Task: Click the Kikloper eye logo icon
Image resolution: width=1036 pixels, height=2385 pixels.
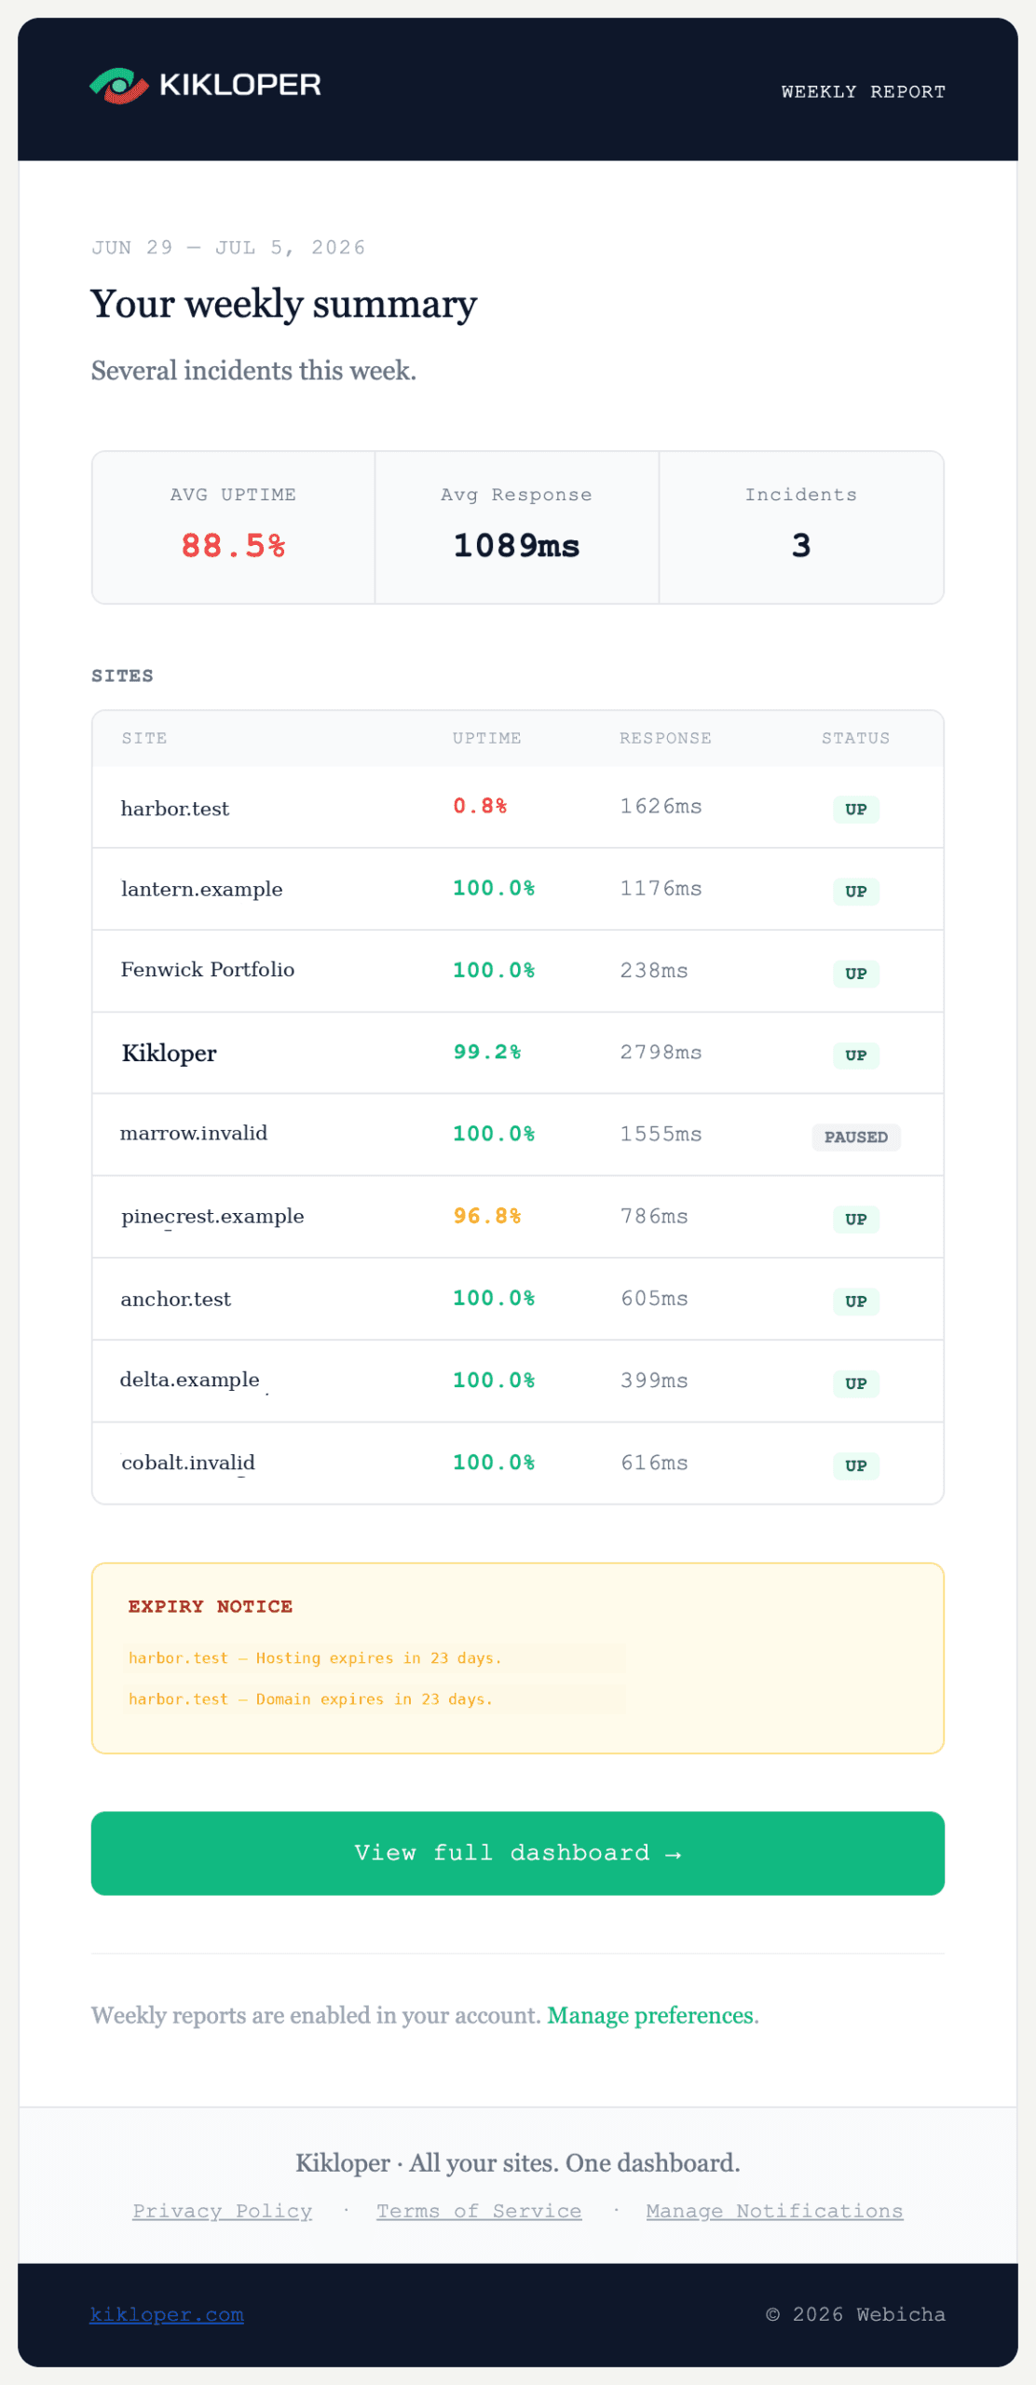Action: tap(118, 86)
